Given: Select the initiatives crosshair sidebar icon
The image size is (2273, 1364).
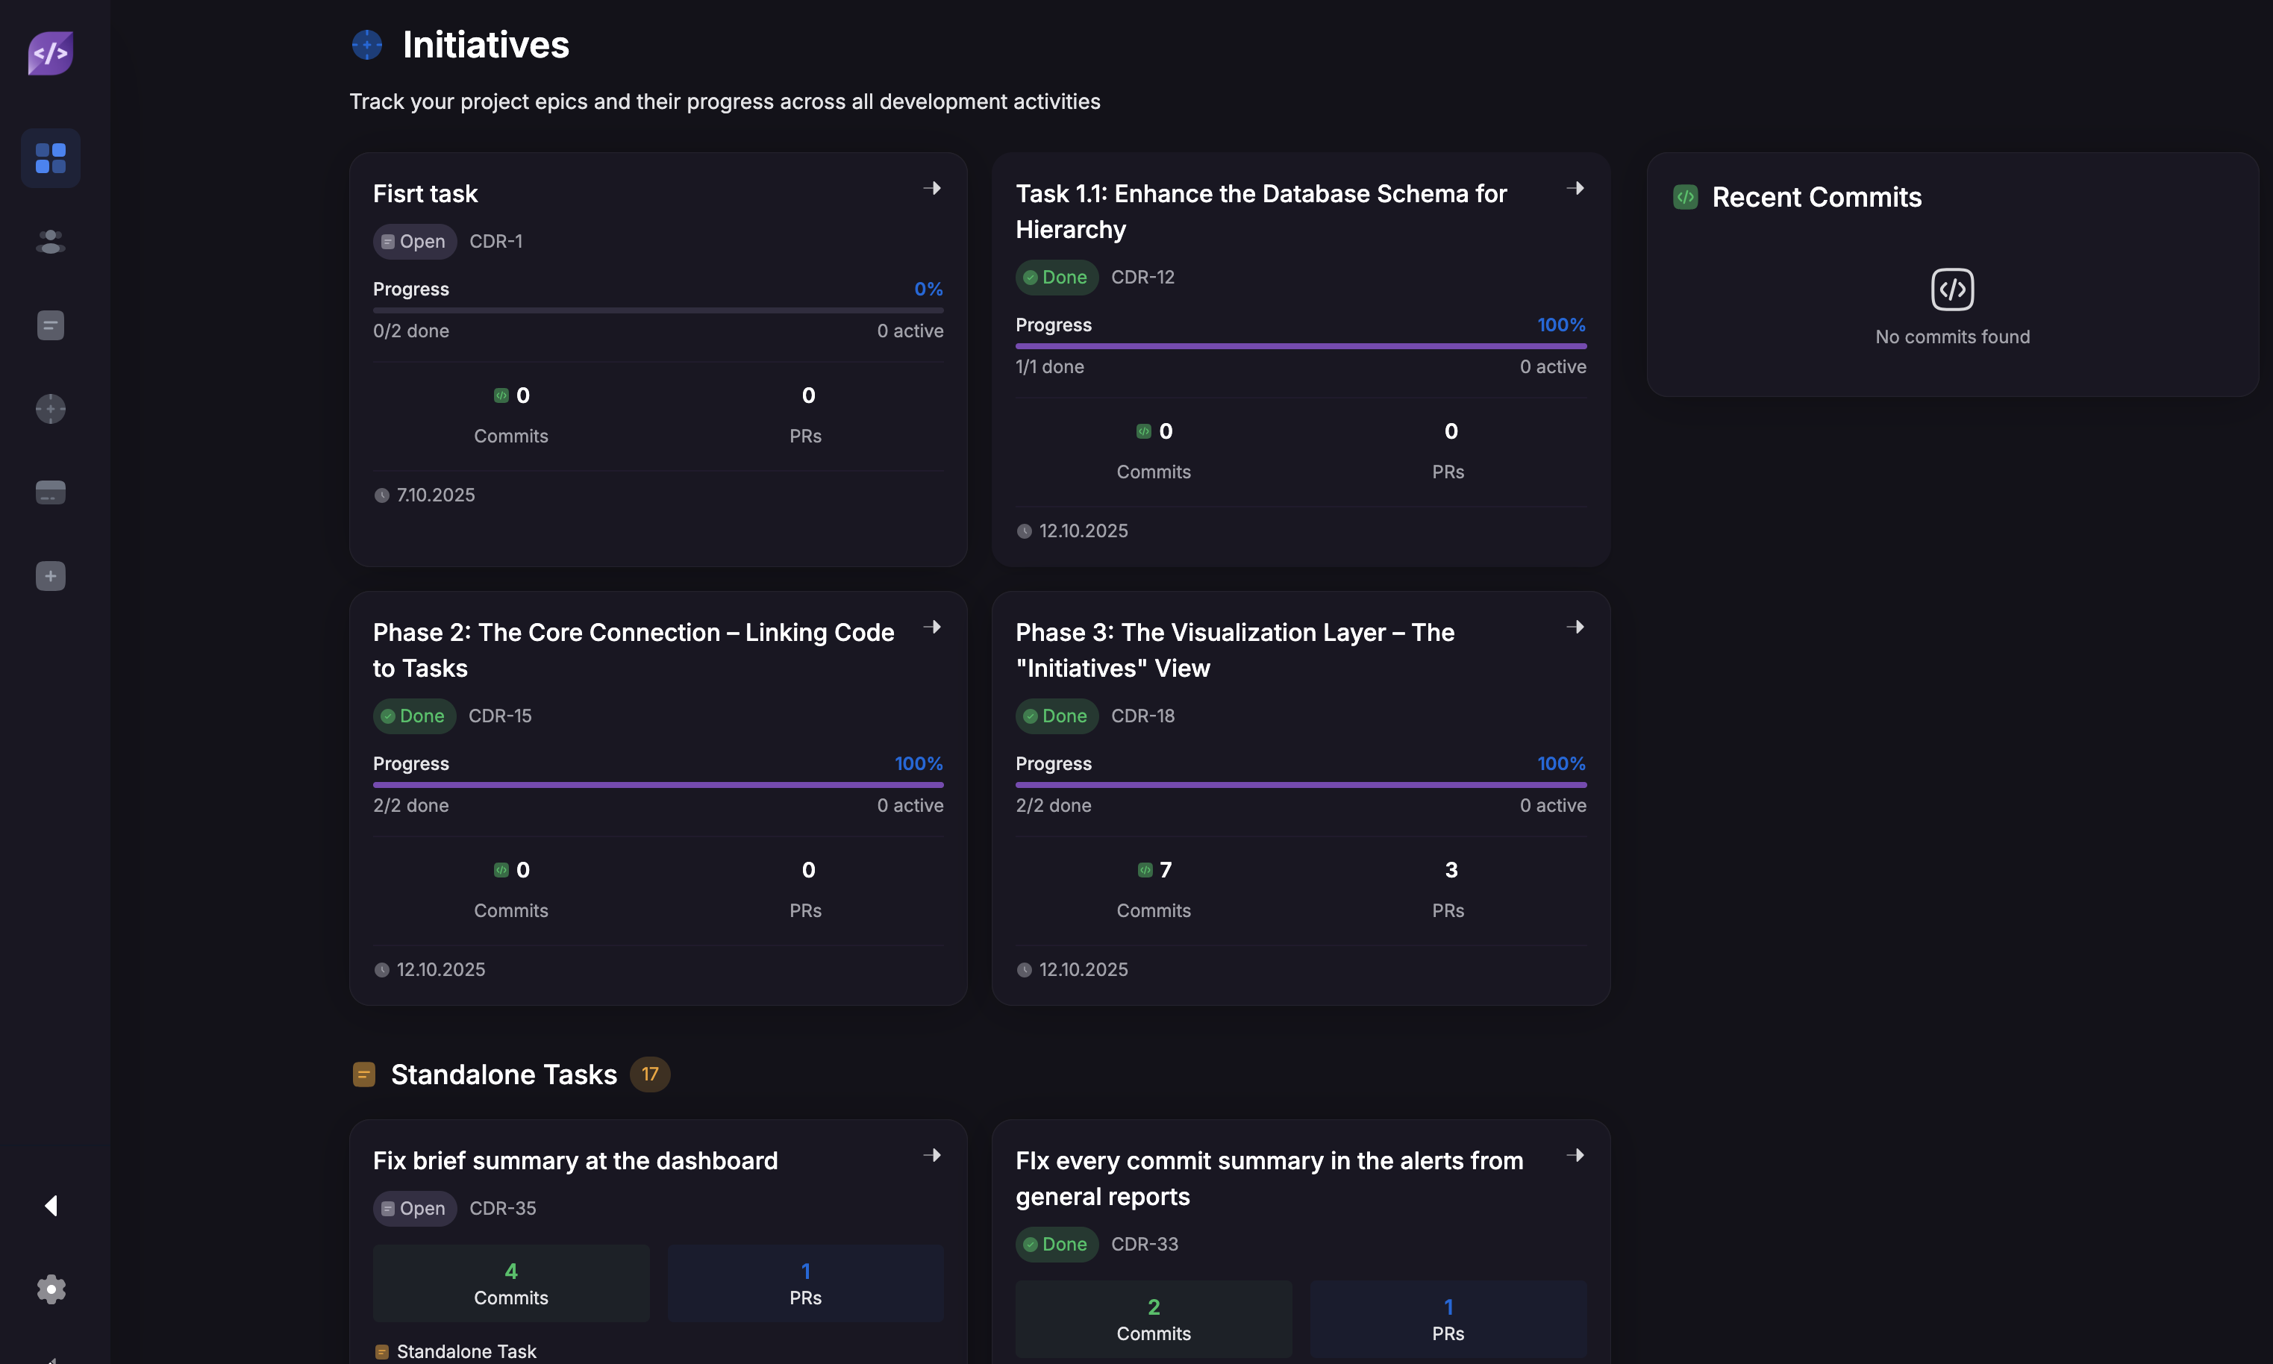Looking at the screenshot, I should (51, 408).
